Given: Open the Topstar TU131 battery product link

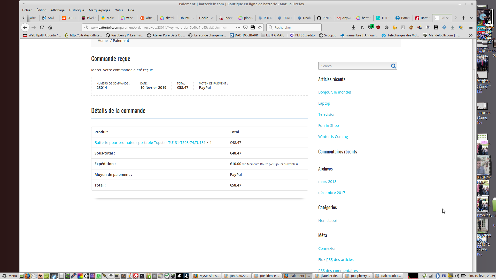Looking at the screenshot, I should (x=150, y=143).
